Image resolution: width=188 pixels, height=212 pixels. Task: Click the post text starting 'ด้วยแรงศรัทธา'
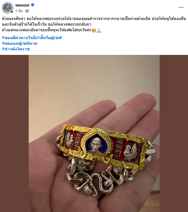point(94,21)
